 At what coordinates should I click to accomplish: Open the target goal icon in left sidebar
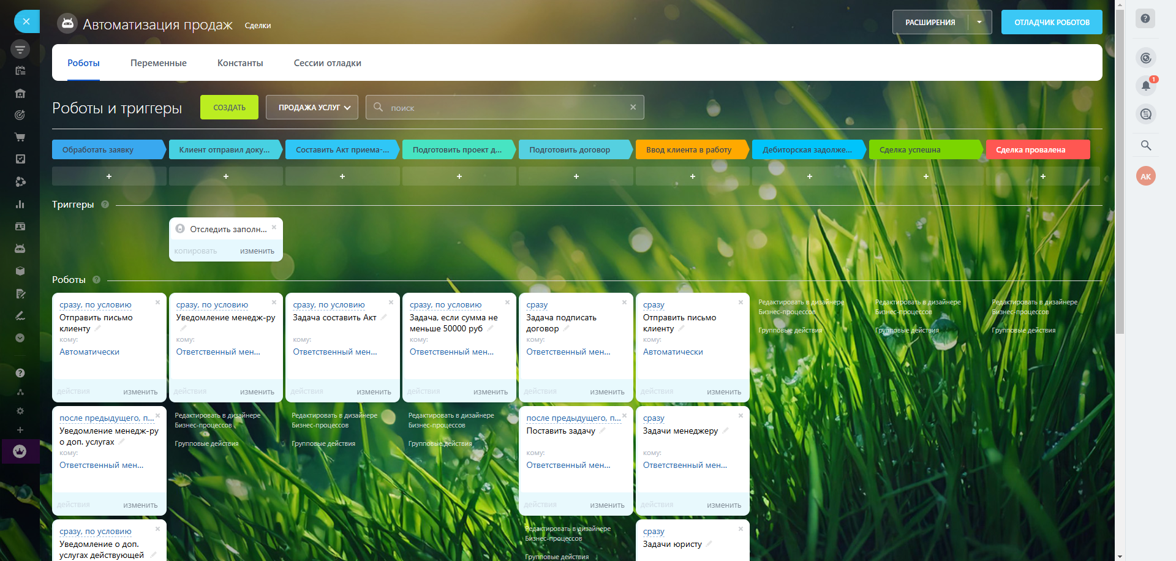(x=20, y=115)
